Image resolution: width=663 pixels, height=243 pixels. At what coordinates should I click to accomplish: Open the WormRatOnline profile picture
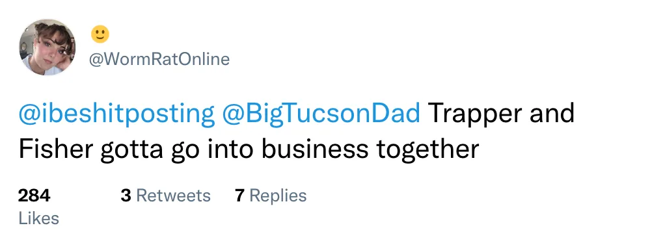[x=47, y=47]
